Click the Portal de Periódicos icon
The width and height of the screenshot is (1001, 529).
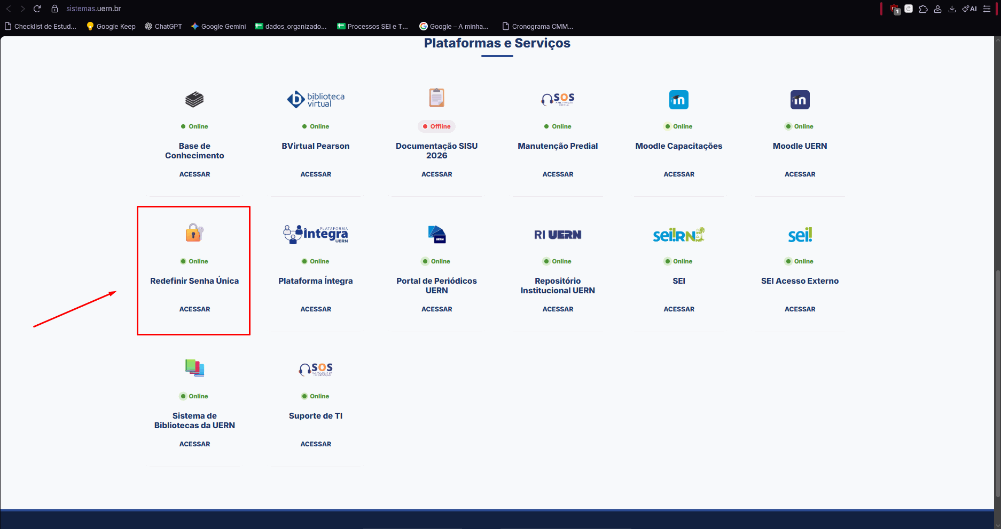[436, 234]
